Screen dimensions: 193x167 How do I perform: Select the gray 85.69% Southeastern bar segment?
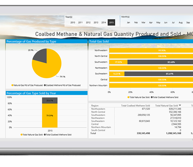point(159,74)
